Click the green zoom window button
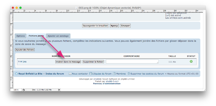 point(21,8)
